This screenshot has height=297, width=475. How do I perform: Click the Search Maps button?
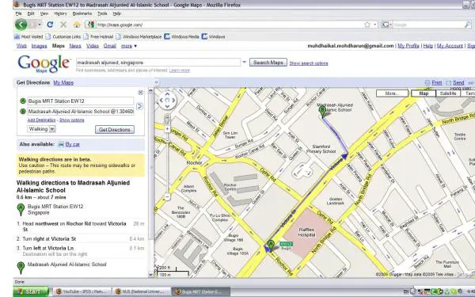tap(268, 63)
